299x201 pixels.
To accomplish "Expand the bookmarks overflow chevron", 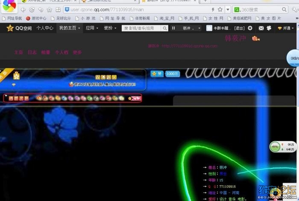I will (x=297, y=18).
